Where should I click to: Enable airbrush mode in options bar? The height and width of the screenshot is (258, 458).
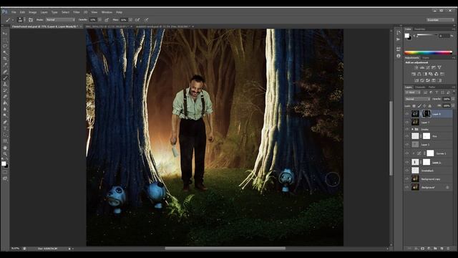(x=137, y=19)
